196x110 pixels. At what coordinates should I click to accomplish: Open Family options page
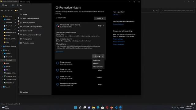click(27, 39)
